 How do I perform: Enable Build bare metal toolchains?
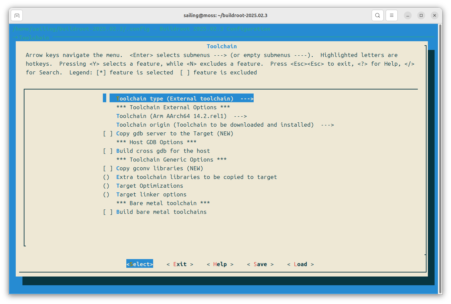click(161, 212)
